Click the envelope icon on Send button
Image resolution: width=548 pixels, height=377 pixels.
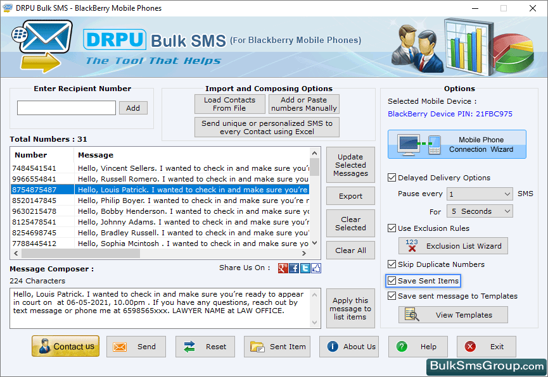point(120,347)
